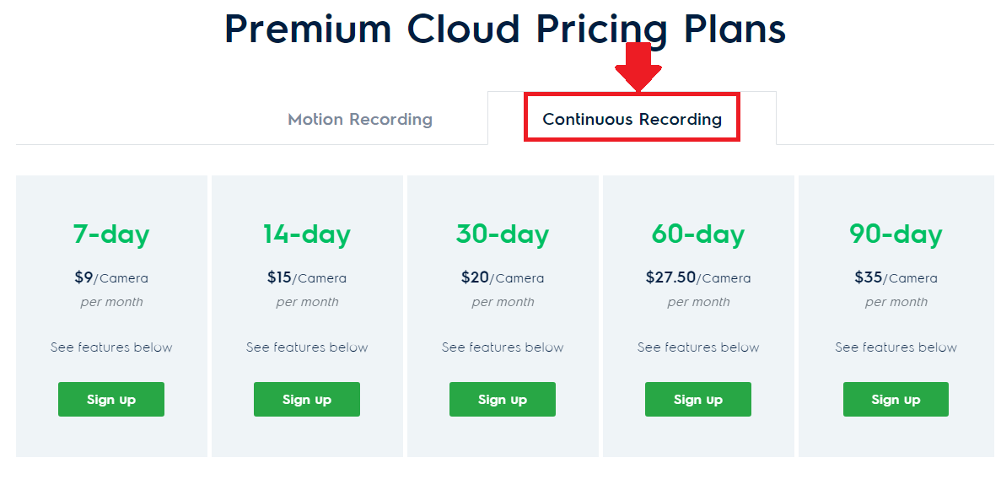Click the 60-day plan heading
The width and height of the screenshot is (1001, 479).
[697, 234]
